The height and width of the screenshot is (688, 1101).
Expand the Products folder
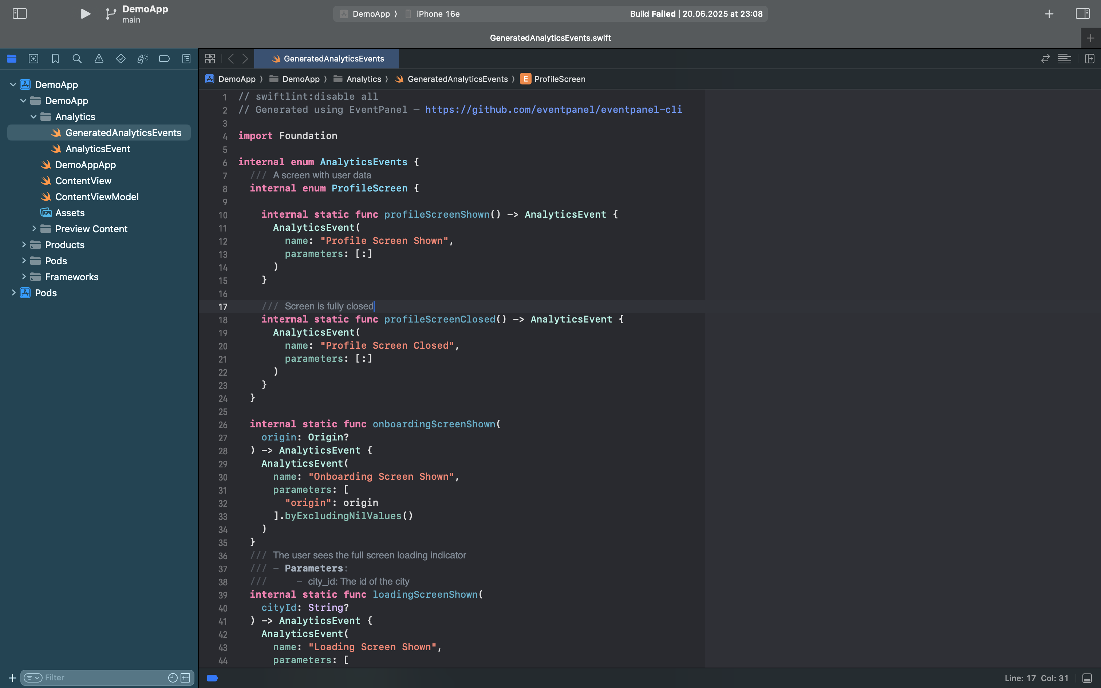click(x=23, y=244)
